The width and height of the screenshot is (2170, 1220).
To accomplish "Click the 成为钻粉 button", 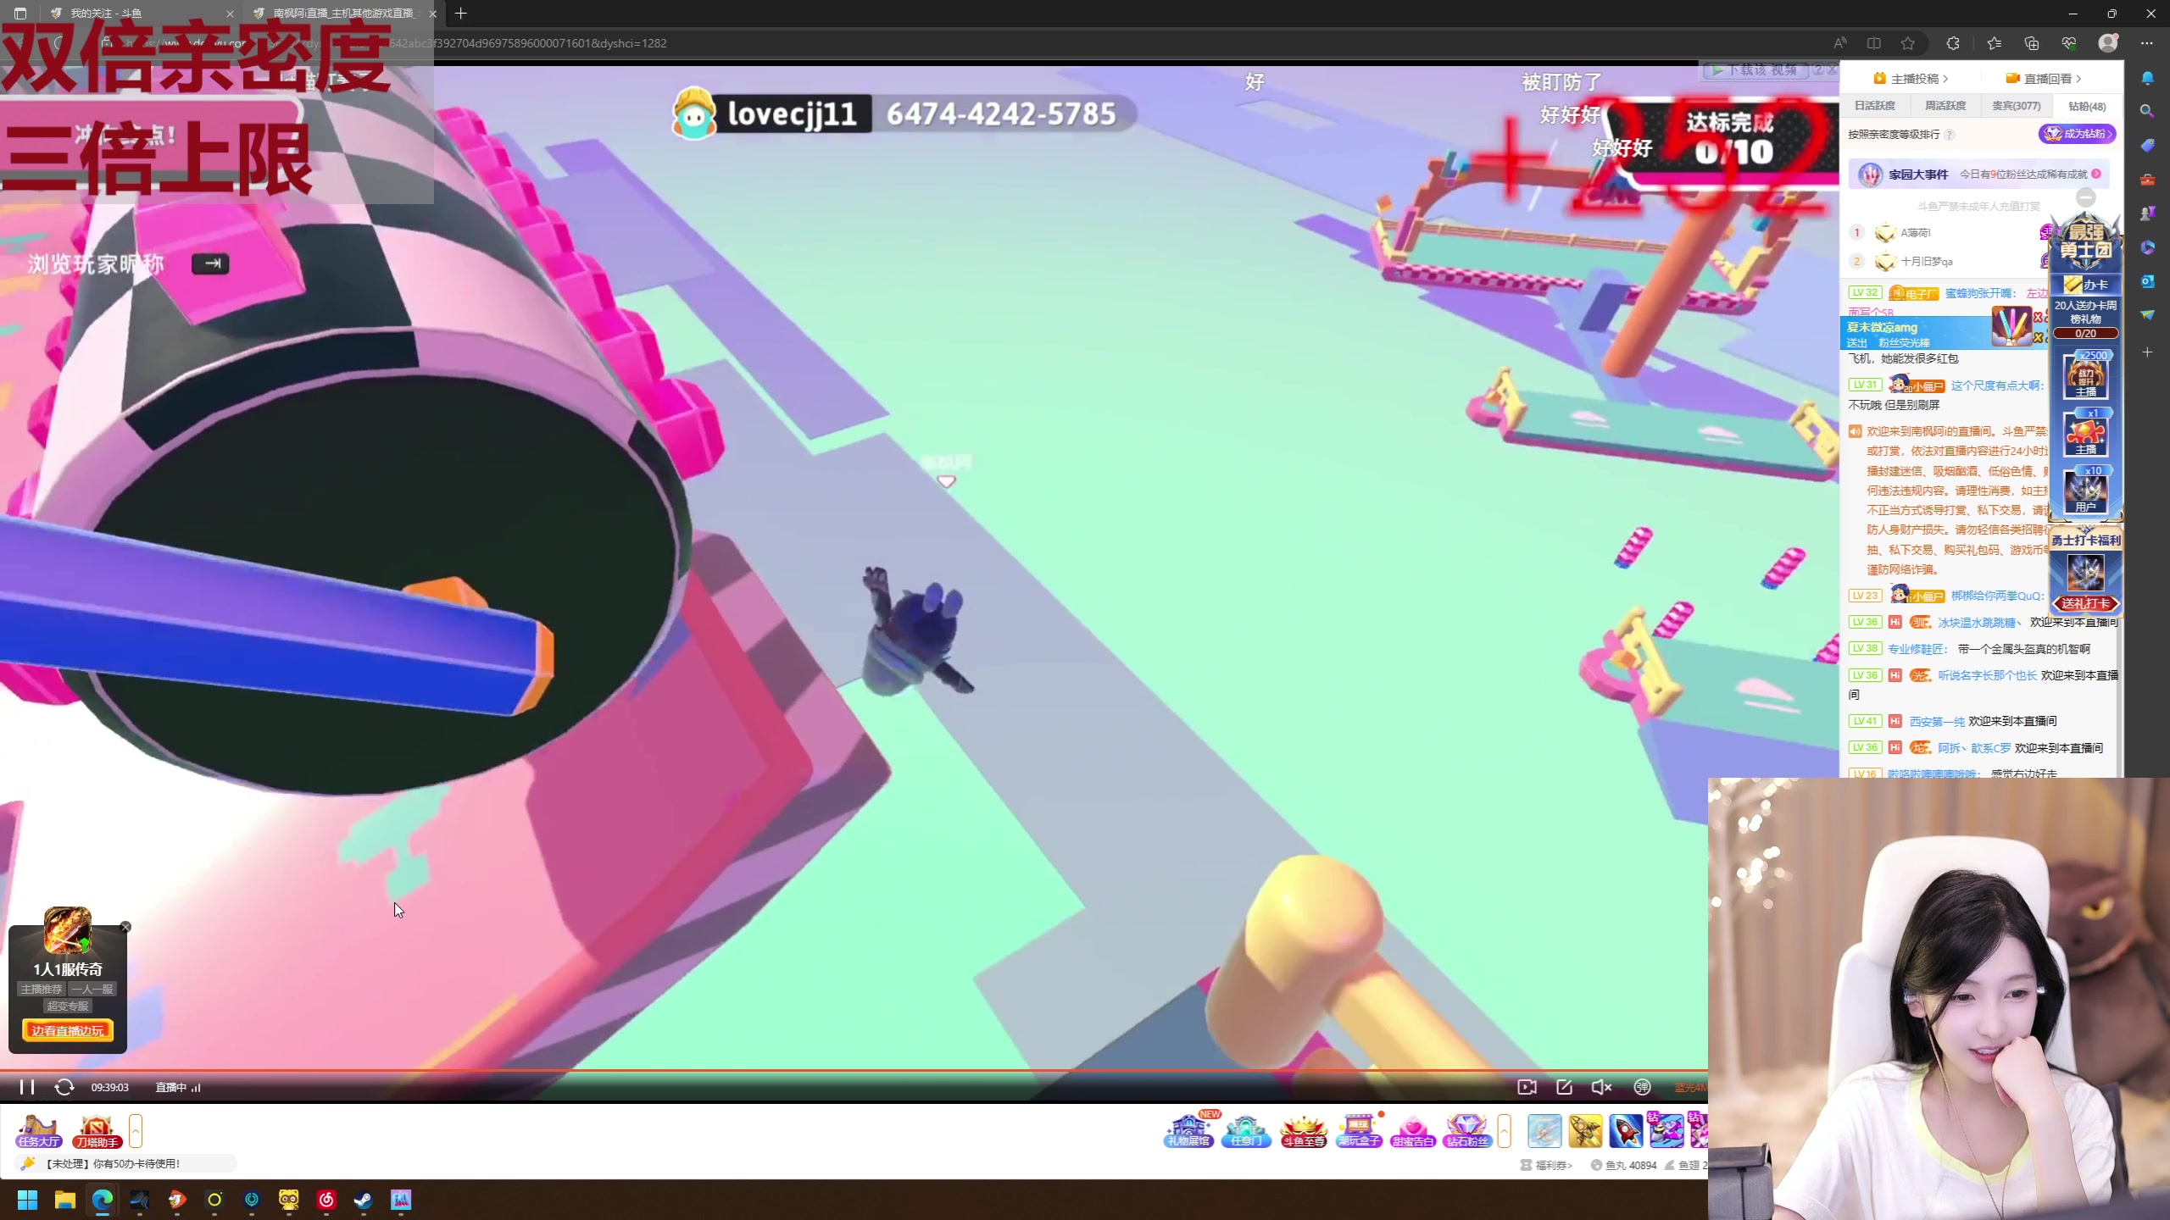I will coord(2077,134).
